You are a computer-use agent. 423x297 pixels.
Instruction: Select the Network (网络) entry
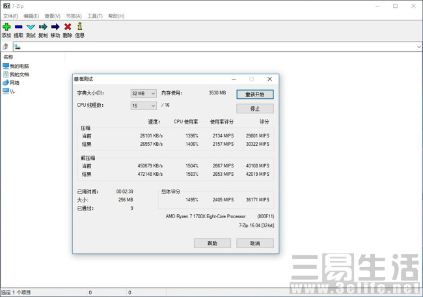point(11,83)
